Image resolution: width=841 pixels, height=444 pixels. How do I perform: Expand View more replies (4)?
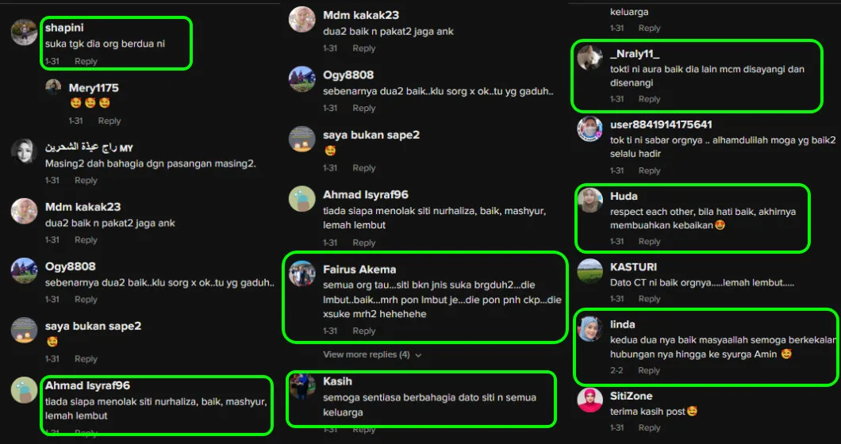click(372, 354)
